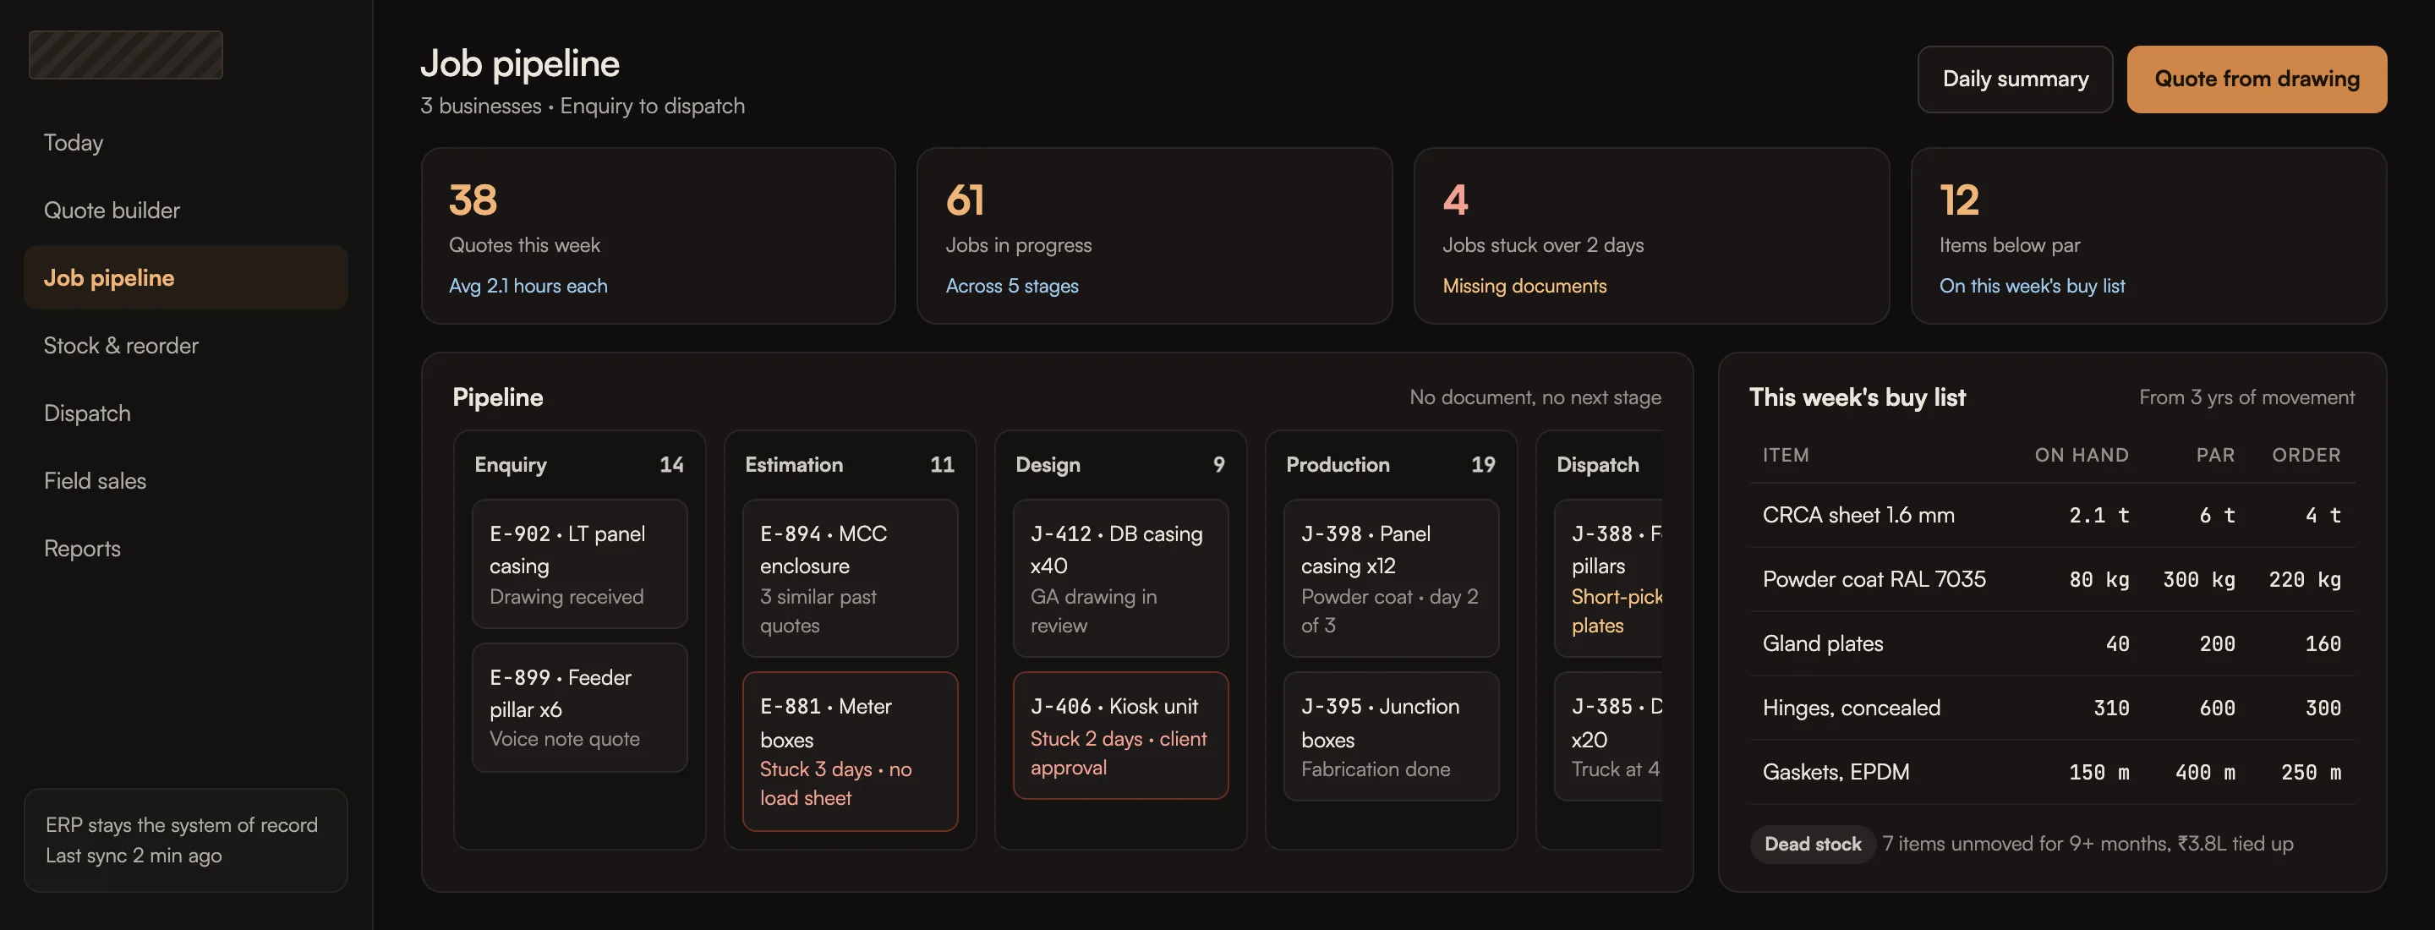The image size is (2435, 930).
Task: Navigate to Dispatch in the sidebar
Action: [185, 413]
